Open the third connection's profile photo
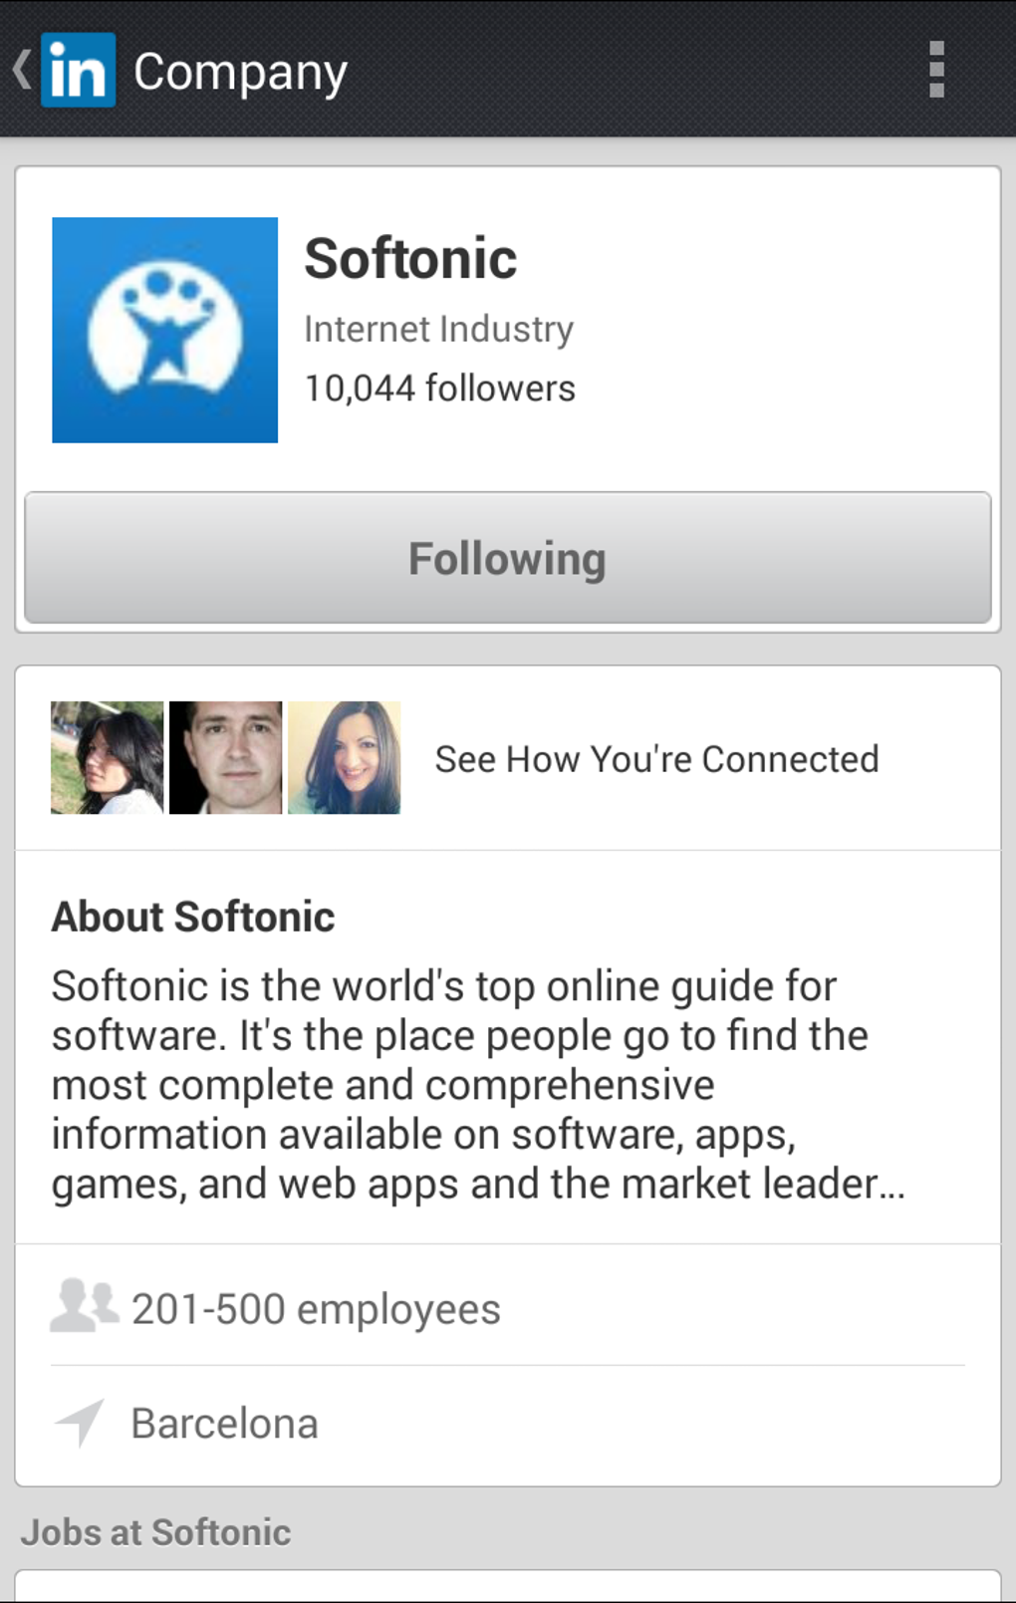Screen dimensions: 1016x1603 (x=345, y=758)
